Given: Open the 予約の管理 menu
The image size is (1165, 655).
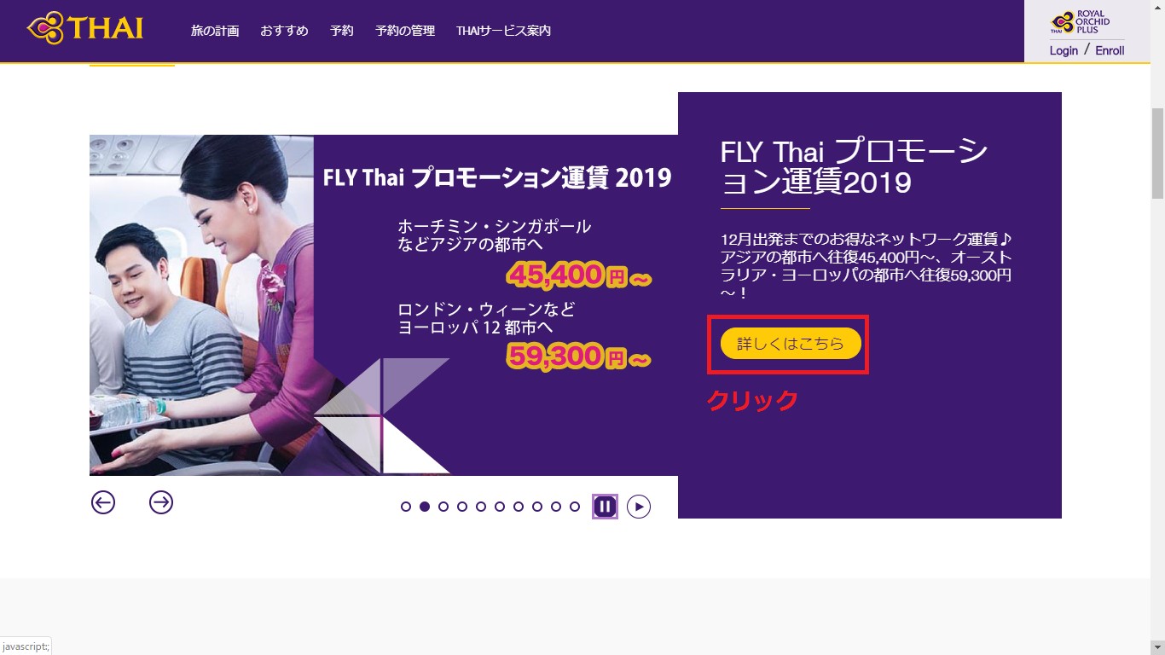Looking at the screenshot, I should tap(405, 31).
